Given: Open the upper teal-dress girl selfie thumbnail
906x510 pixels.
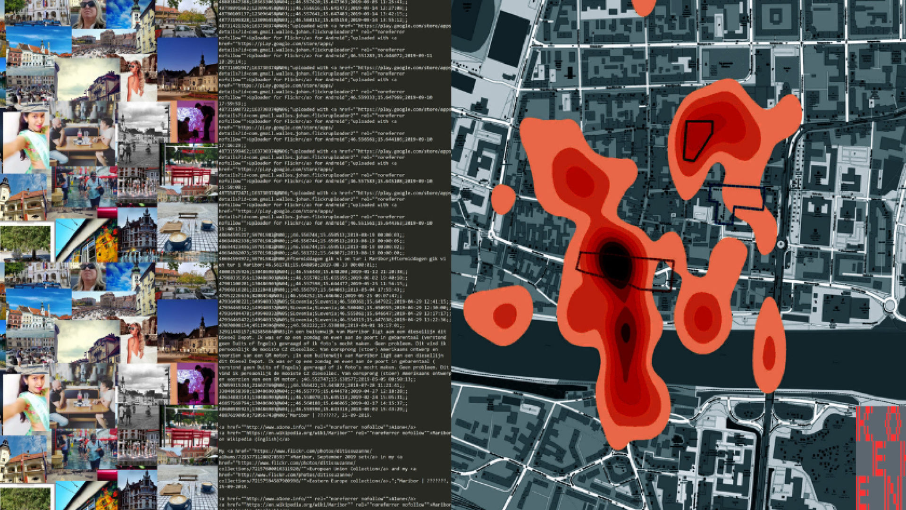Looking at the screenshot, I should [27, 141].
